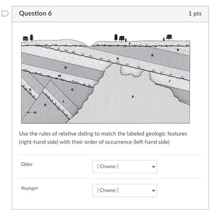This screenshot has width=212, height=214.
Task: Click label K on the dark shale layer
Action: pyautogui.click(x=152, y=56)
